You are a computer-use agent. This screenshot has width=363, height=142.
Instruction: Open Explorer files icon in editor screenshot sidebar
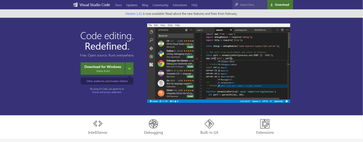pyautogui.click(x=151, y=32)
